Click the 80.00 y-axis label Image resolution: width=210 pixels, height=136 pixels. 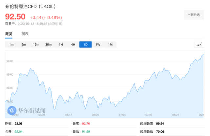pos(10,88)
